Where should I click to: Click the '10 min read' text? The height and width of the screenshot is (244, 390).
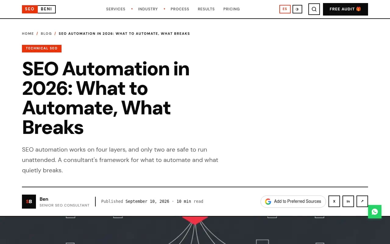pos(190,201)
